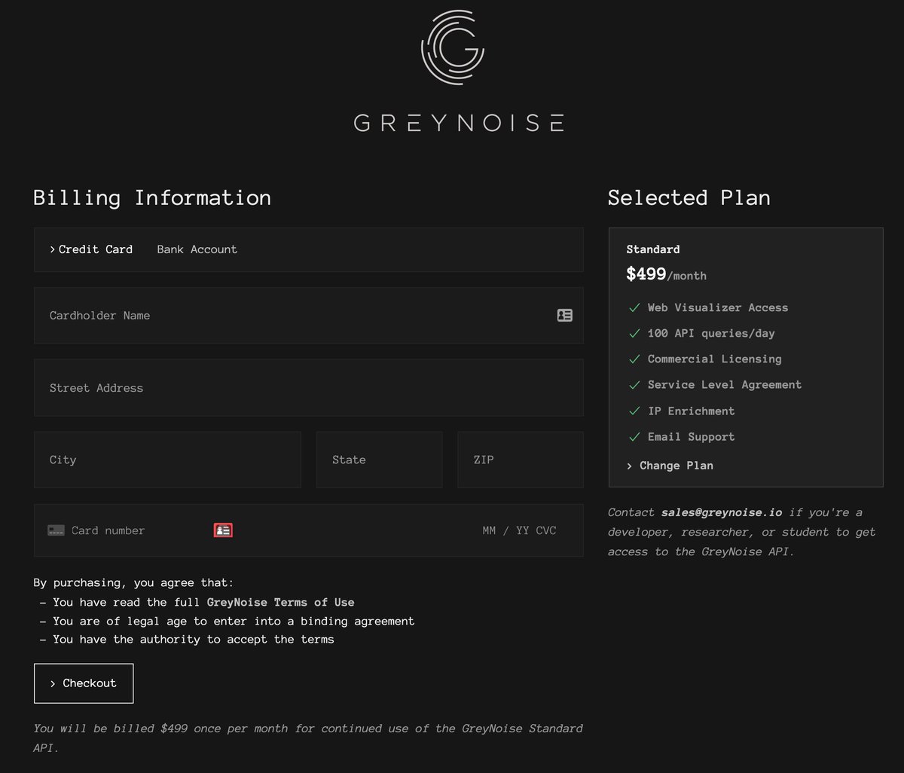The image size is (904, 773).
Task: Switch to Bank Account payment tab
Action: (197, 249)
